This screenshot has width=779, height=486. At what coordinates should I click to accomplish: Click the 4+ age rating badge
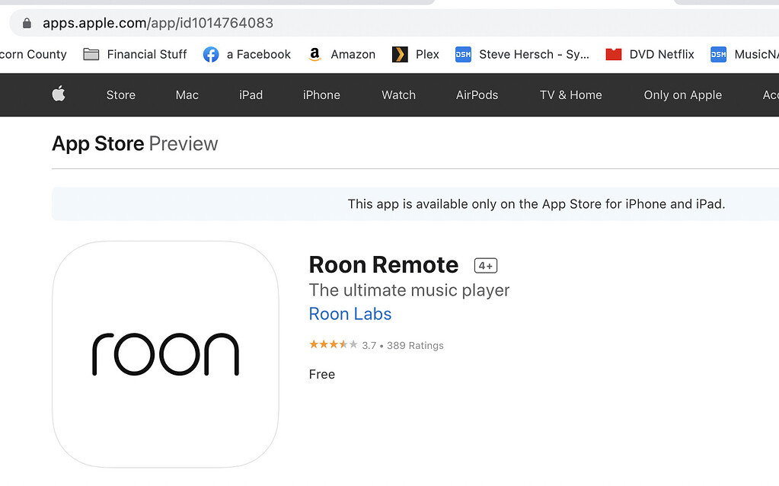click(x=484, y=265)
